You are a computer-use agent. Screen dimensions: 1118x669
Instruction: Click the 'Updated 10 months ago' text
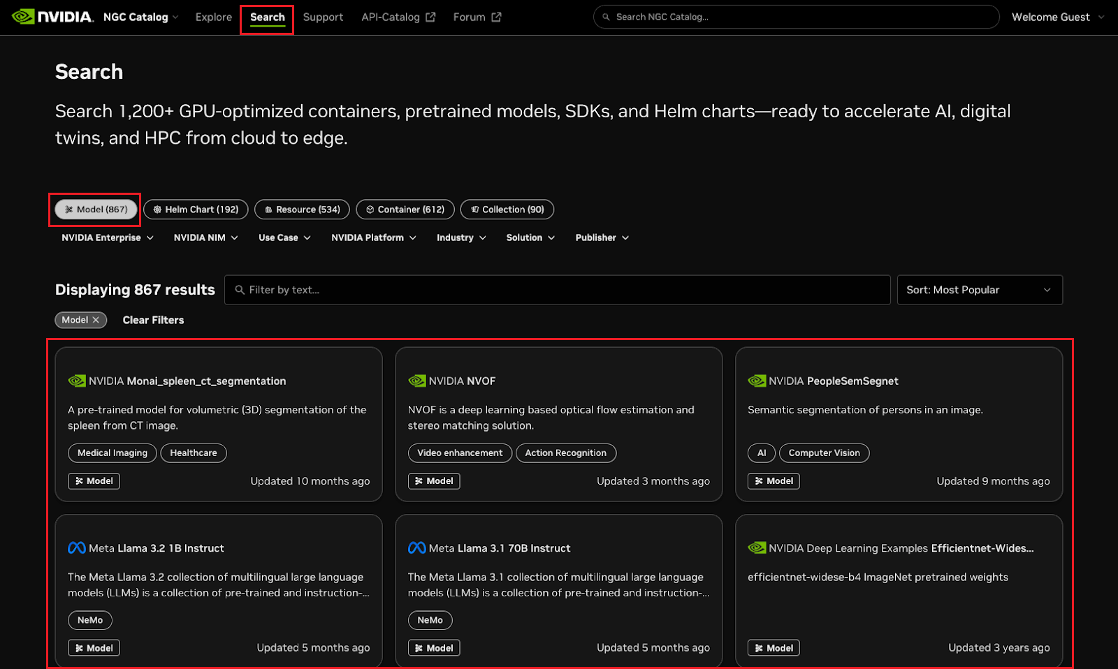click(x=310, y=481)
